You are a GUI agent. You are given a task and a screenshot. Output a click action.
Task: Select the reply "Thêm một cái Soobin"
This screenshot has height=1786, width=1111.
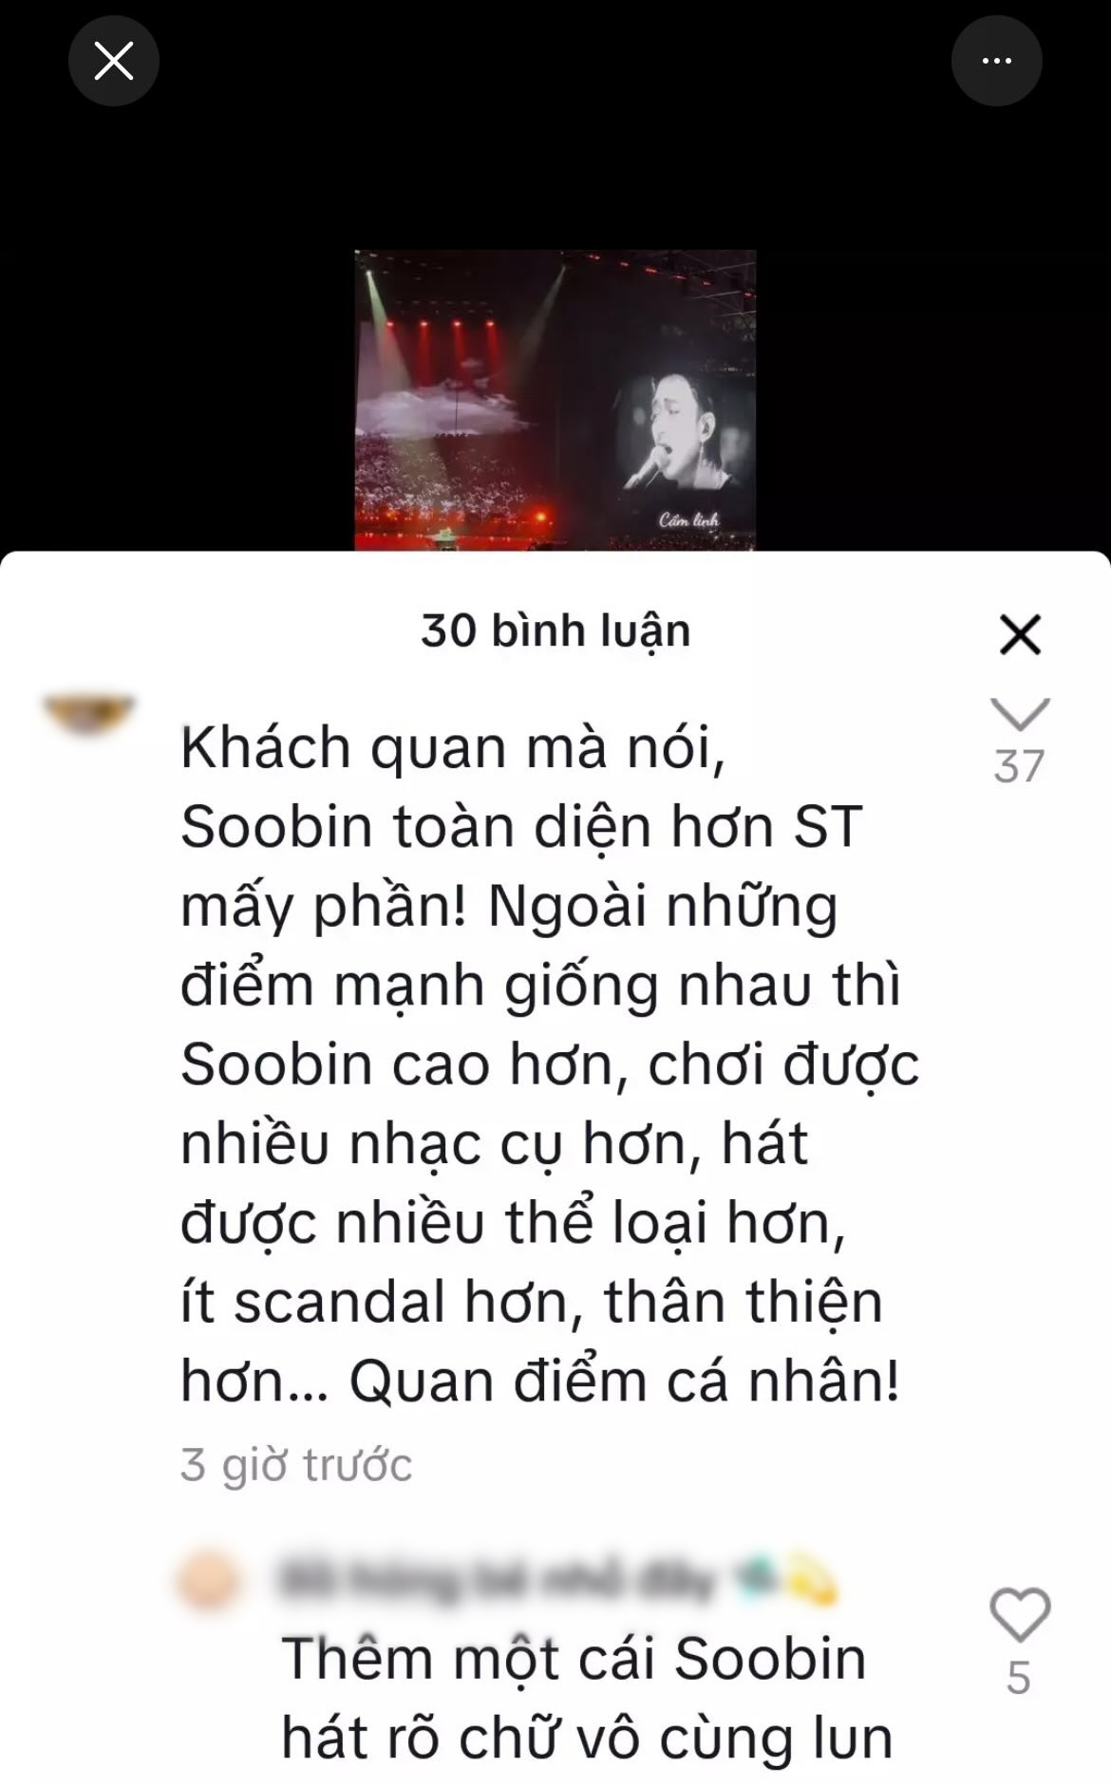[x=587, y=1699]
